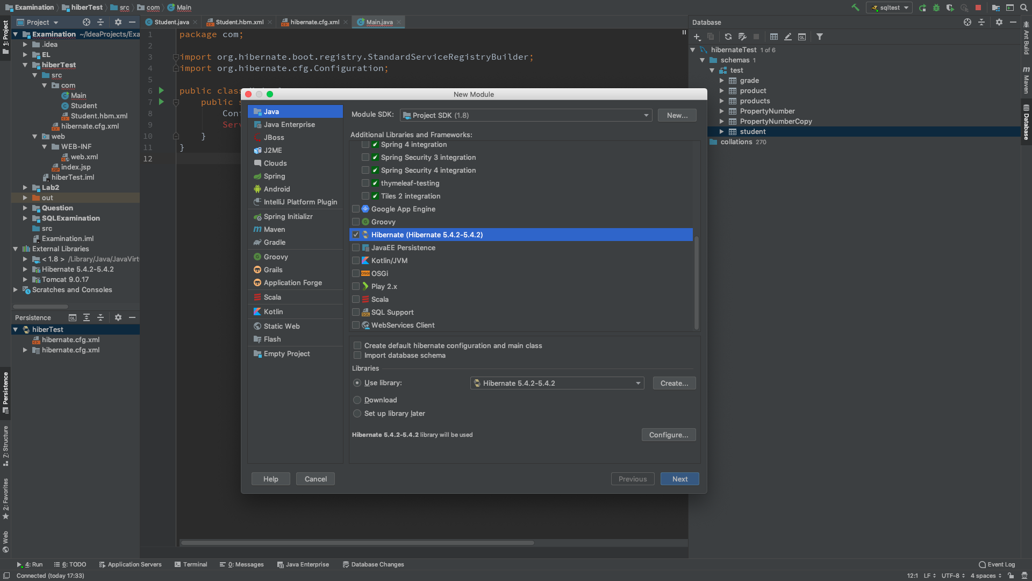Expand the student table node
The image size is (1032, 581).
click(x=722, y=132)
